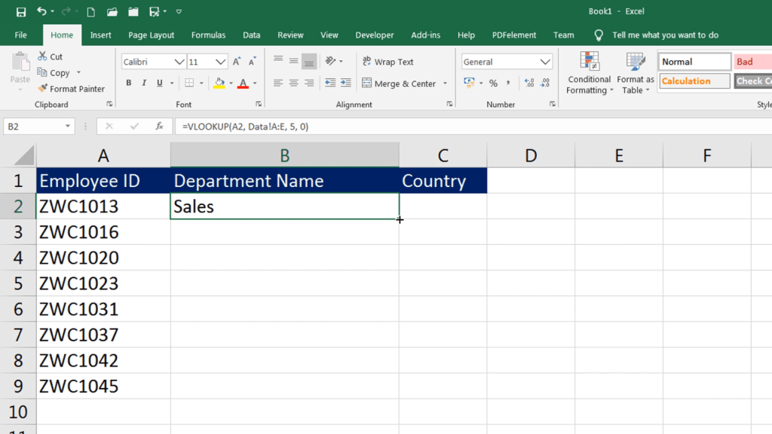
Task: Click the Increase Font Size icon
Action: click(x=237, y=62)
